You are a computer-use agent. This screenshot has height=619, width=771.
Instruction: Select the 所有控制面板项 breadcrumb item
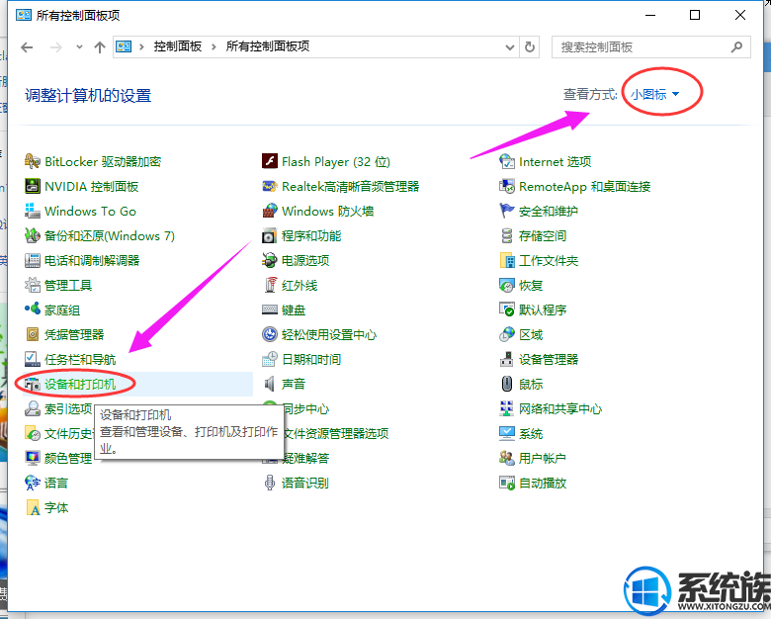coord(268,46)
